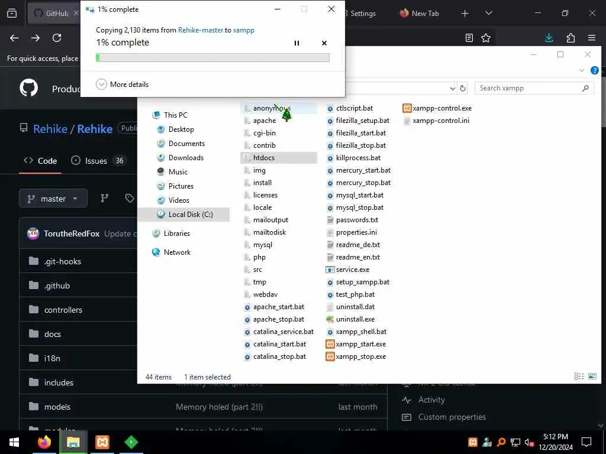
Task: Expand the Explorer ribbon chevron
Action: 582,70
